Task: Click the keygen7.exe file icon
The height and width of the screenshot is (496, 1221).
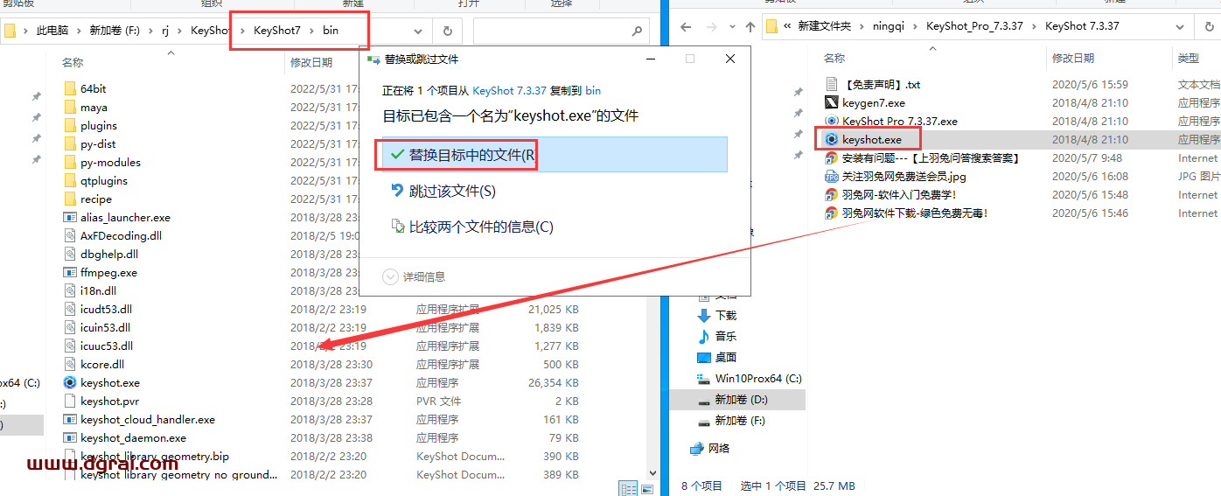Action: [x=832, y=102]
